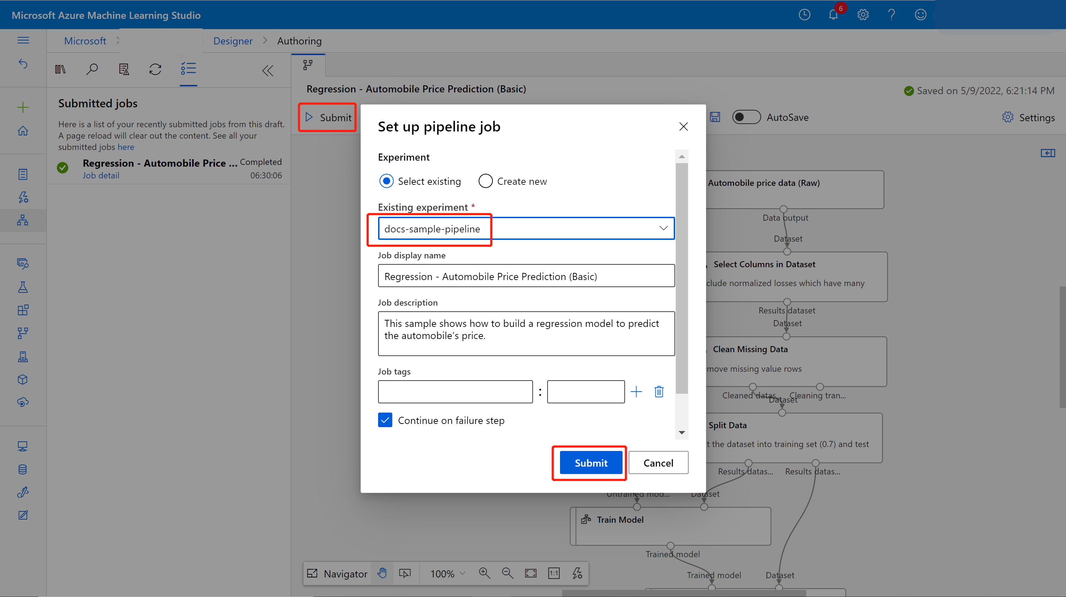The image size is (1066, 597).
Task: Click the plus icon to add tag
Action: pos(636,391)
